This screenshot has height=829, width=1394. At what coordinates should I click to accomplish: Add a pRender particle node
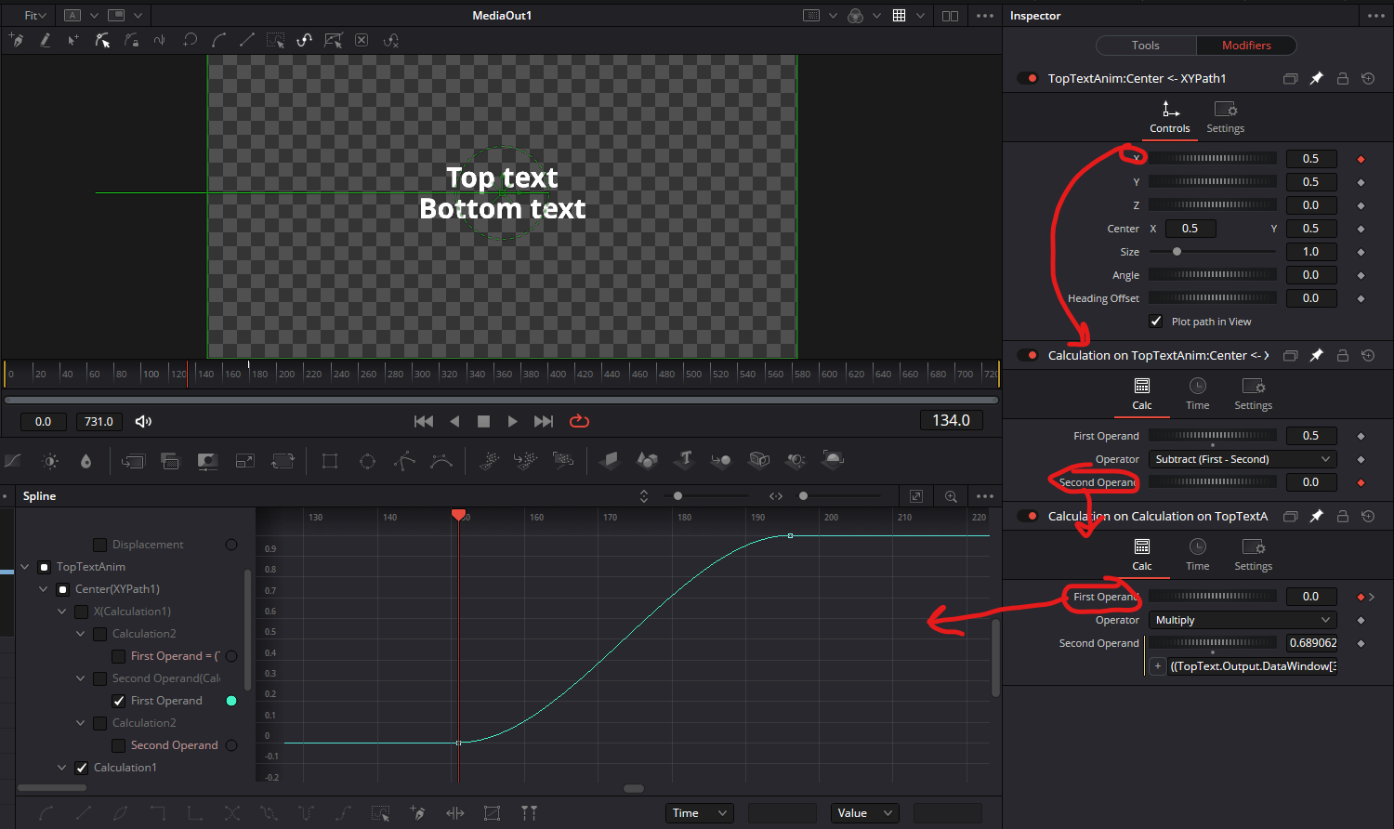[563, 460]
